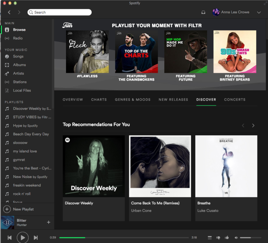Click the song progress bar

click(124, 237)
